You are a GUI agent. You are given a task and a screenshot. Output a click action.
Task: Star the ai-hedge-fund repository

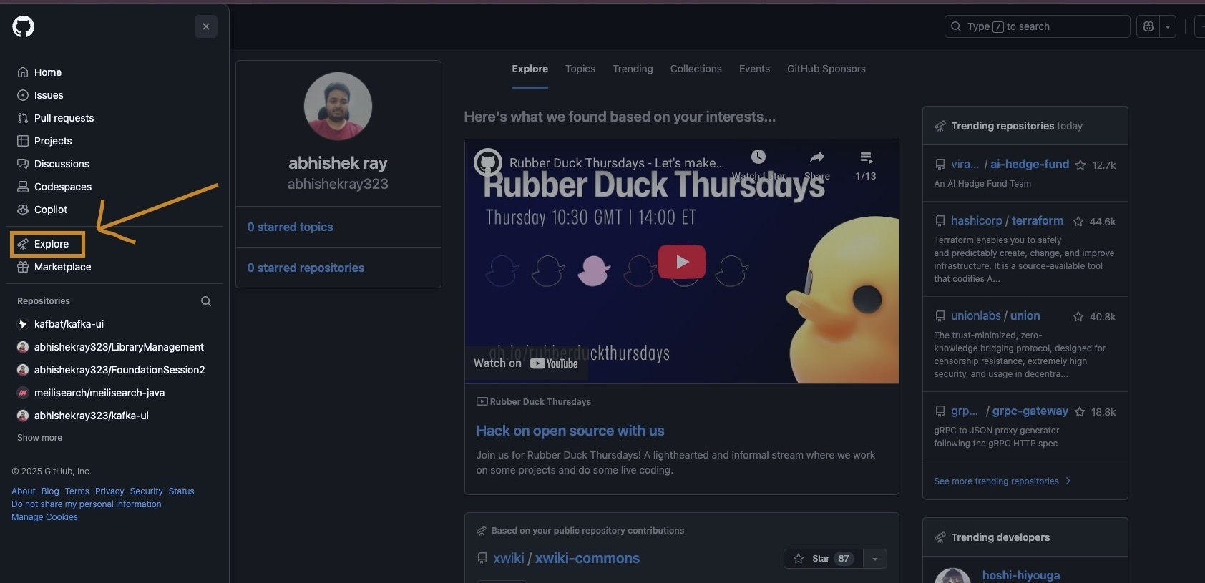tap(1080, 165)
